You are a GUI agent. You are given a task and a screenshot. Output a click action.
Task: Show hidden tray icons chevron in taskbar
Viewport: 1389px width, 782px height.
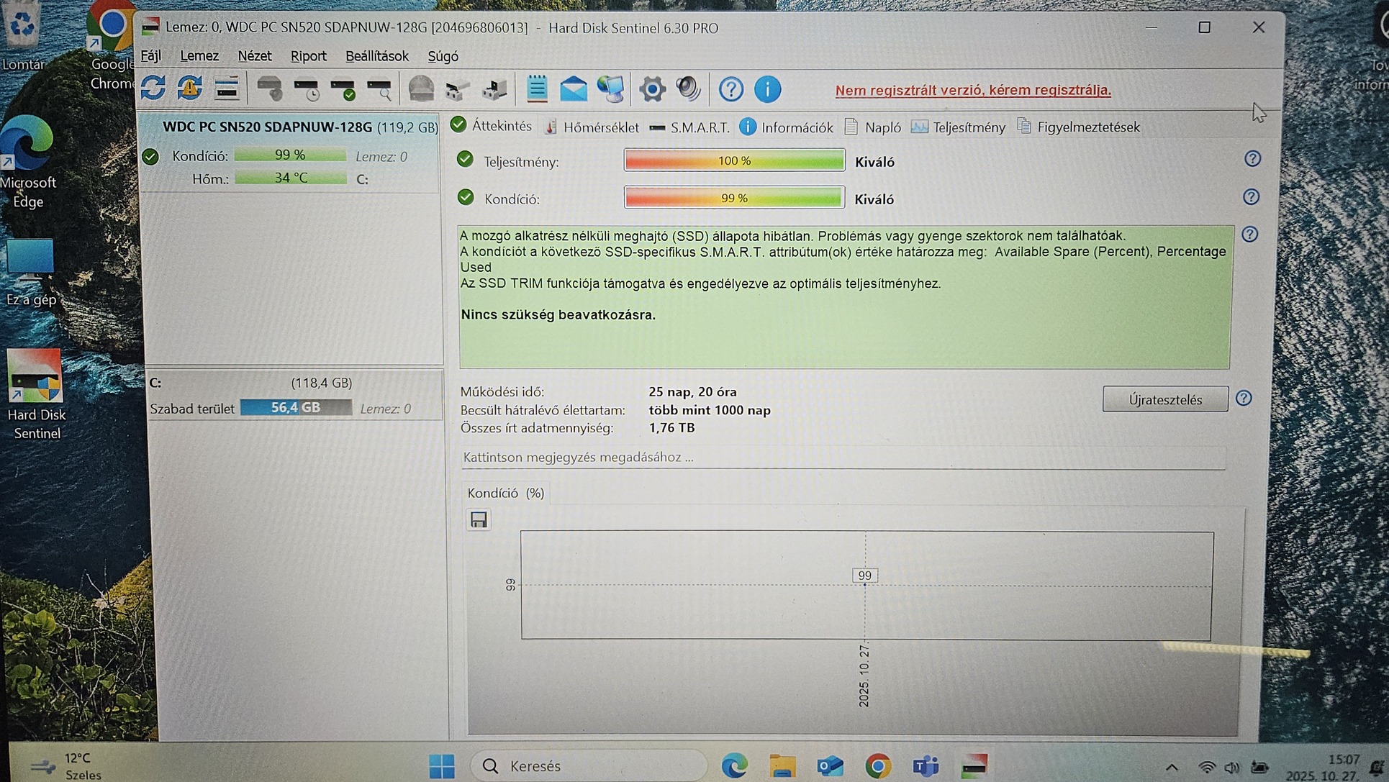click(1172, 767)
